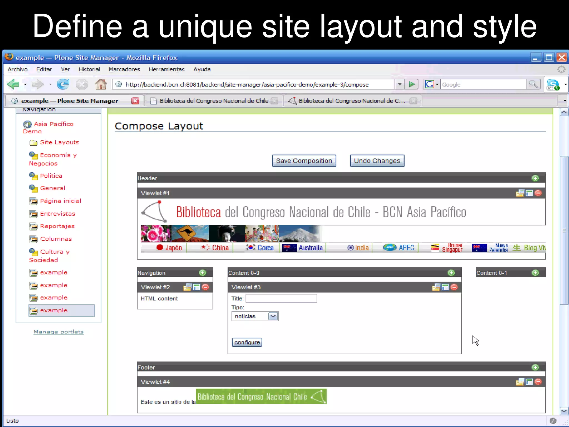Add a viewlet to the Header section

[535, 178]
